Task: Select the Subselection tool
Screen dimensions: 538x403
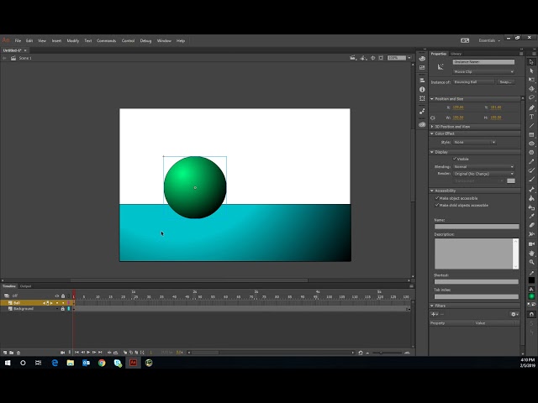Action: (531, 71)
